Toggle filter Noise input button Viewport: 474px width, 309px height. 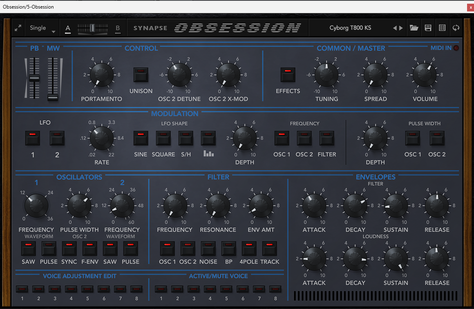click(208, 249)
